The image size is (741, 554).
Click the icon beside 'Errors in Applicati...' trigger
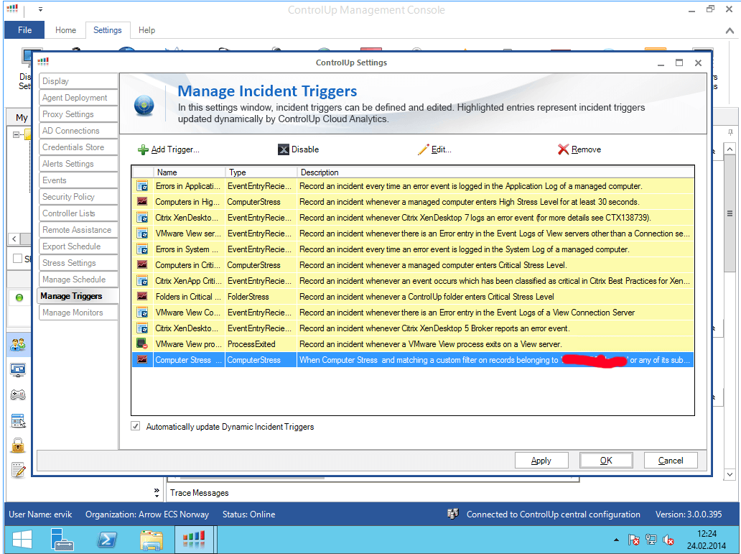pos(142,186)
